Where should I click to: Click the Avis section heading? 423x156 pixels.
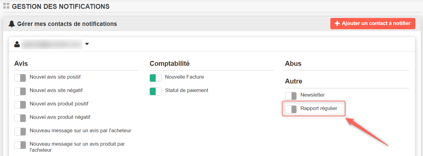pos(21,63)
